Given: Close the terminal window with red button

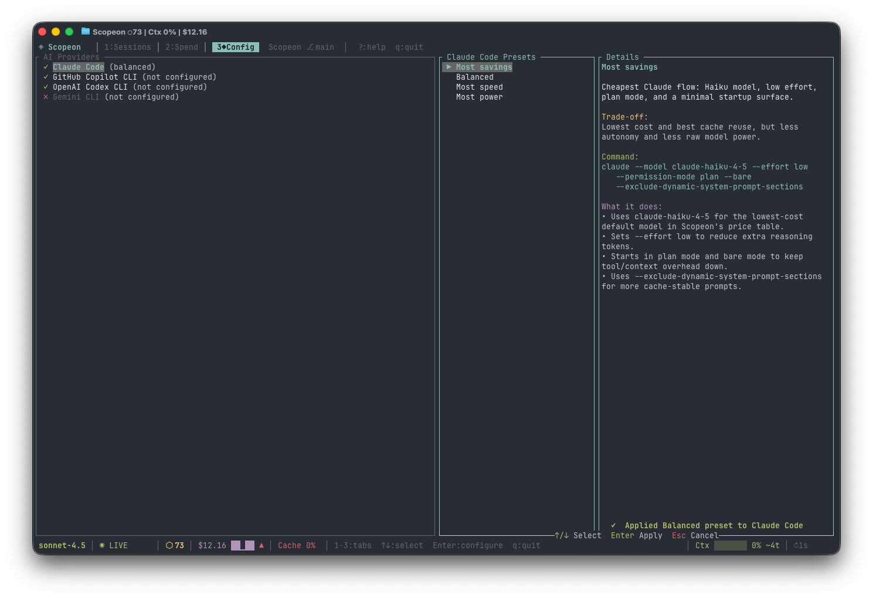Looking at the screenshot, I should (x=42, y=32).
